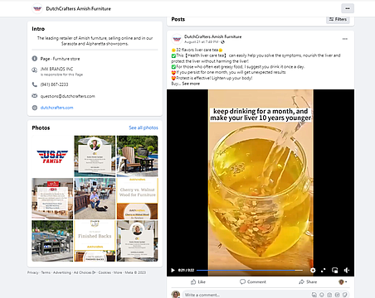Click the phone number (941) 867-2233

[54, 84]
